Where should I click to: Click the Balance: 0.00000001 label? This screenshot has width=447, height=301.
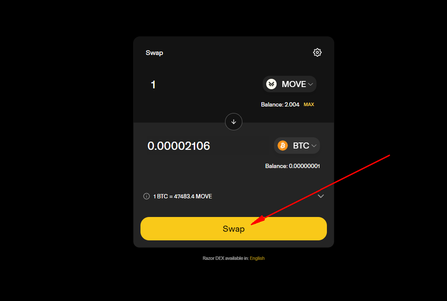tap(293, 166)
